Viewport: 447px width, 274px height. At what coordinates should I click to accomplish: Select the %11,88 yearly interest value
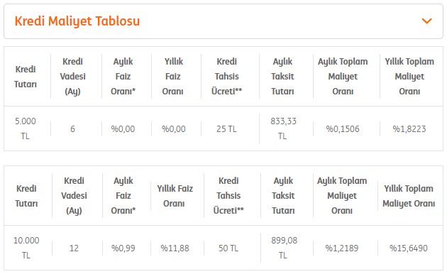point(175,248)
